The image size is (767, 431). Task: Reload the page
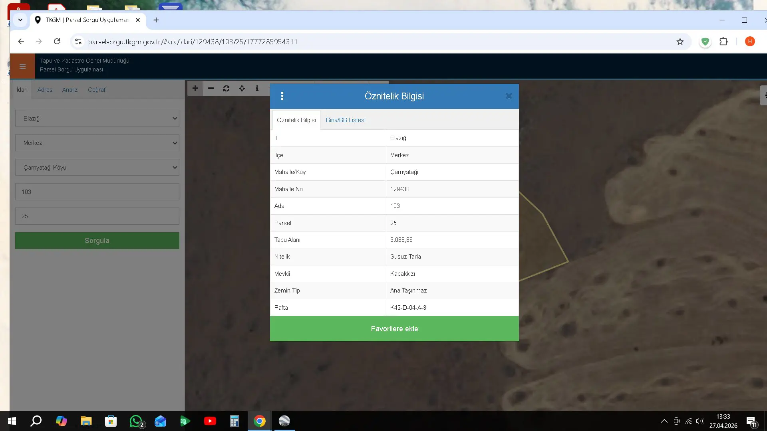(57, 42)
